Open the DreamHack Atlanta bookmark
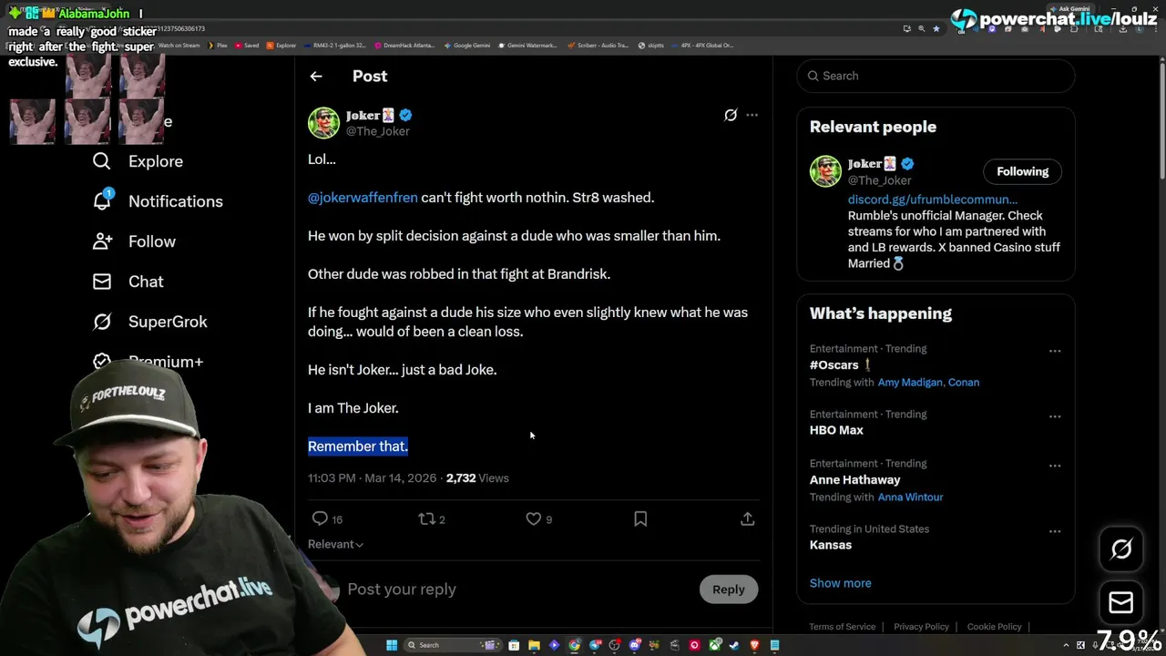Image resolution: width=1166 pixels, height=656 pixels. (404, 45)
